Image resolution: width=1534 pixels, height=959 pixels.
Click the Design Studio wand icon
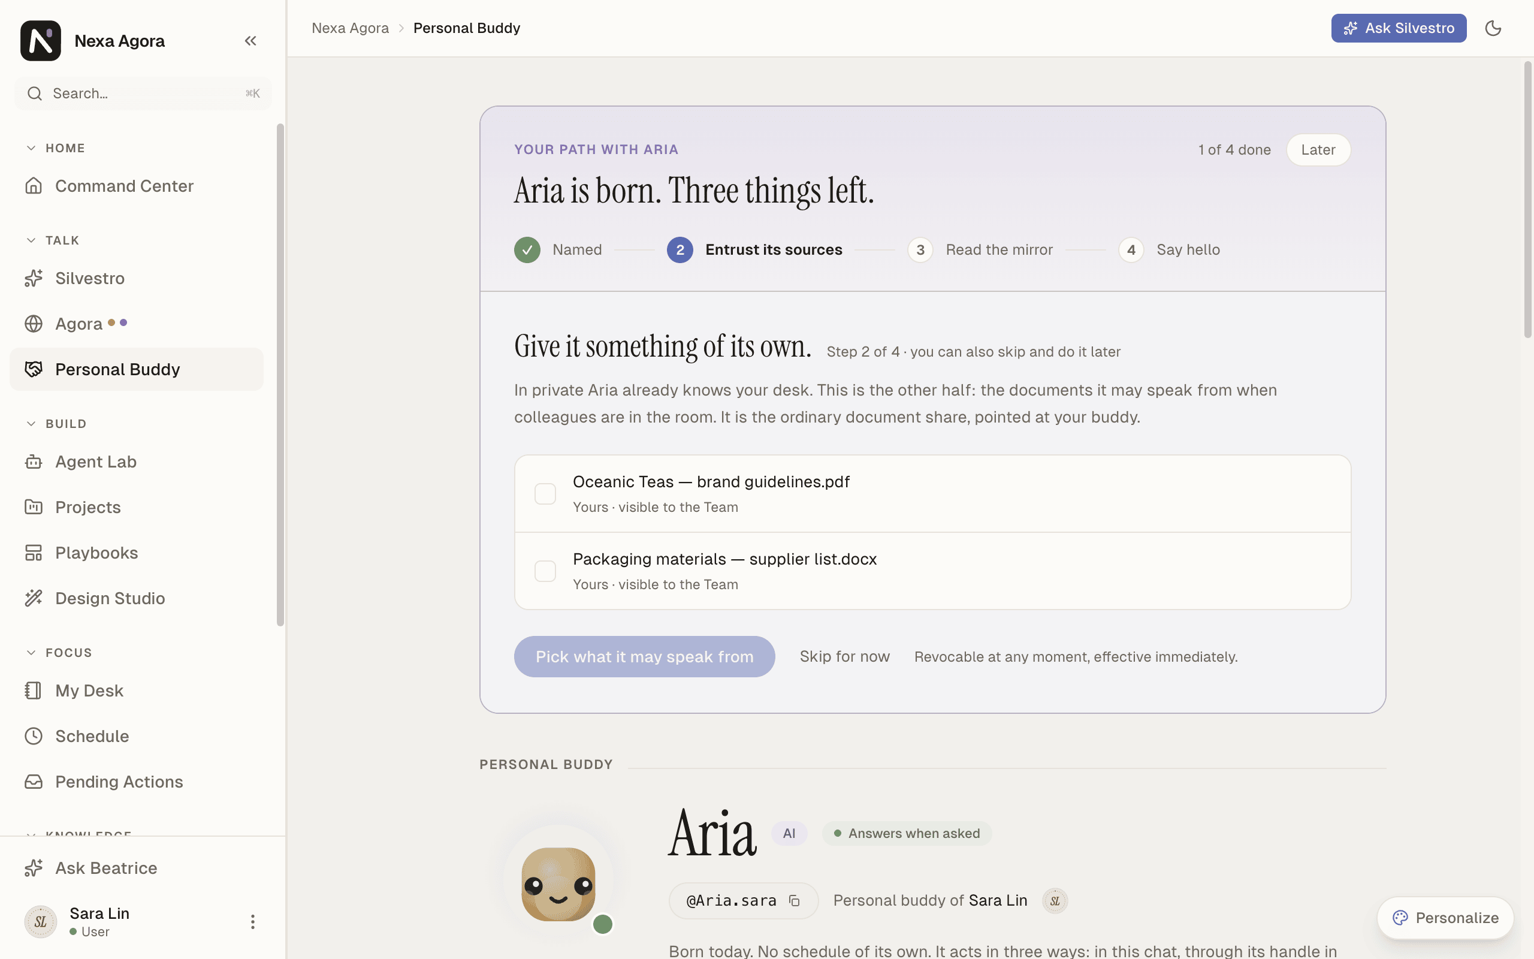(x=34, y=598)
